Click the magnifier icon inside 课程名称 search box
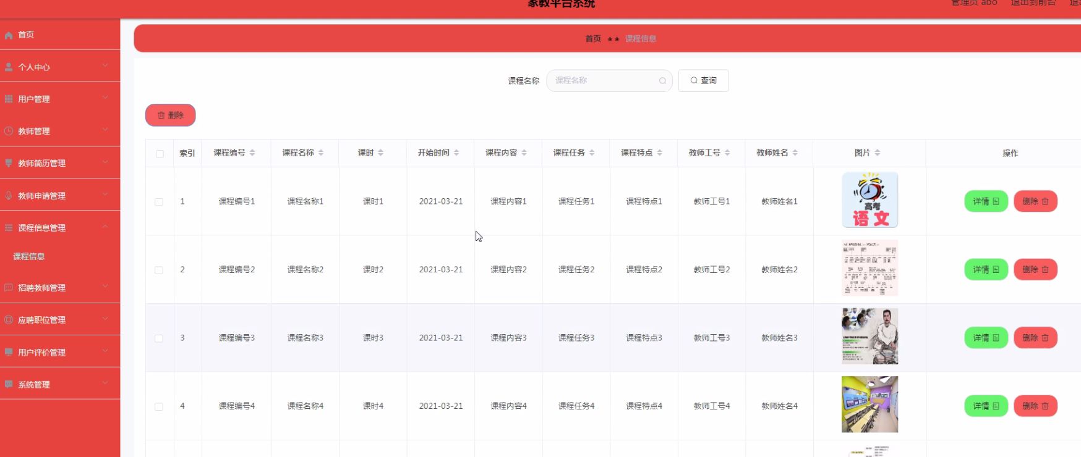 [x=662, y=81]
